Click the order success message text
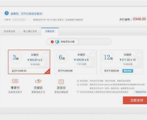 27,14
